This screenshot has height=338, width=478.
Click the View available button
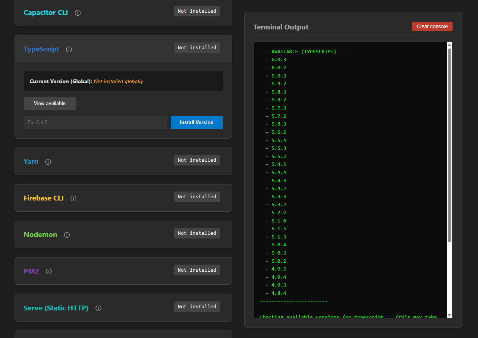[x=50, y=104]
